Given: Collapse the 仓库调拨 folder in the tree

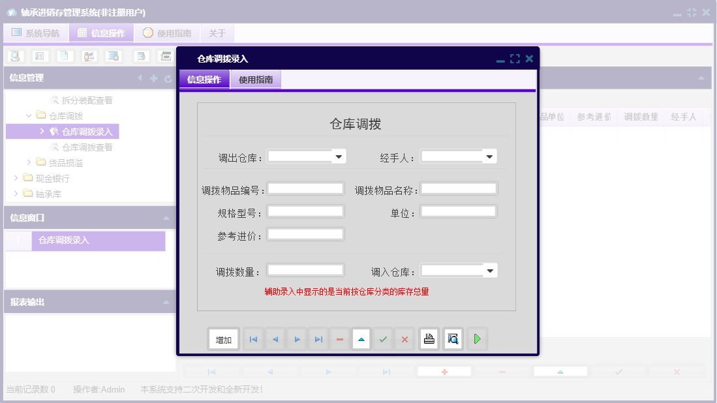Looking at the screenshot, I should coord(28,115).
